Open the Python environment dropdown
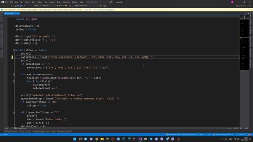253x142 pixels. pyautogui.click(x=87, y=6)
